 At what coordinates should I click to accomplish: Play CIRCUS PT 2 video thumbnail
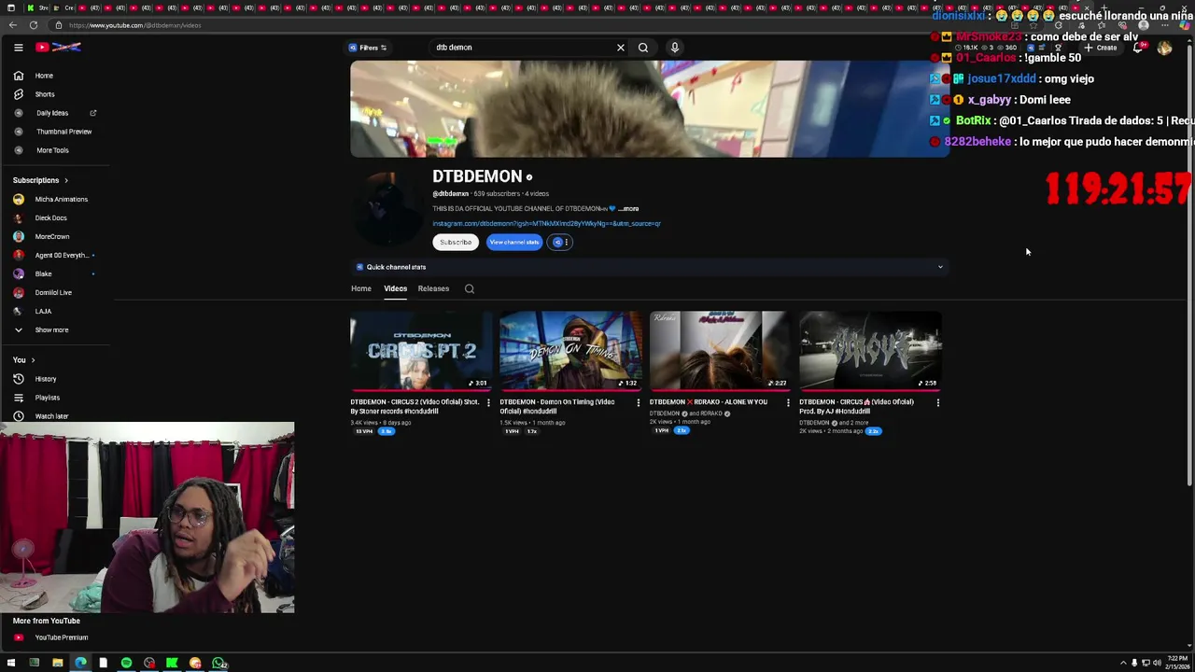(x=421, y=351)
